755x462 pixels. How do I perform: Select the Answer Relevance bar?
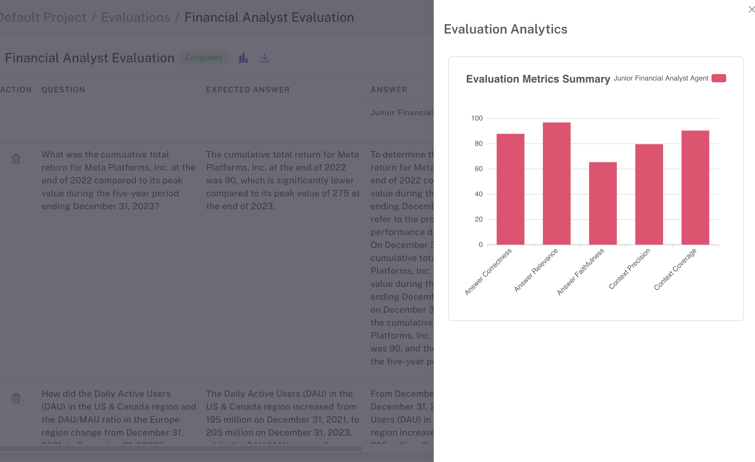coord(556,183)
